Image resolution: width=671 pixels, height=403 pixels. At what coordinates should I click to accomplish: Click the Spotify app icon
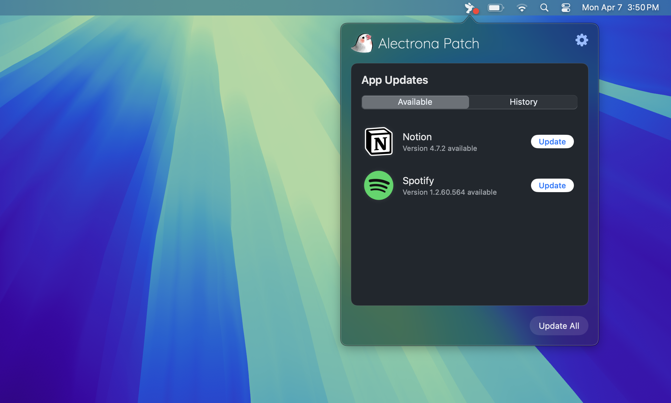point(379,185)
